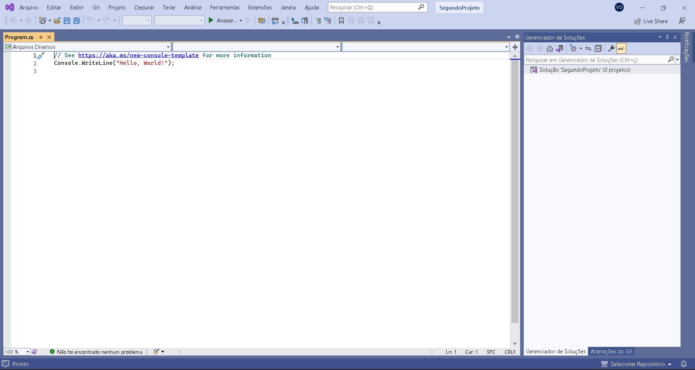The height and width of the screenshot is (370, 695).
Task: Click the browser window toolbar icon
Action: coord(275,21)
